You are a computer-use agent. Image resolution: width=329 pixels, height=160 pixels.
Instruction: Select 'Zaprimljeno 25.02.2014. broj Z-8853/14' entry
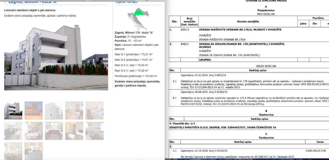[203, 75]
